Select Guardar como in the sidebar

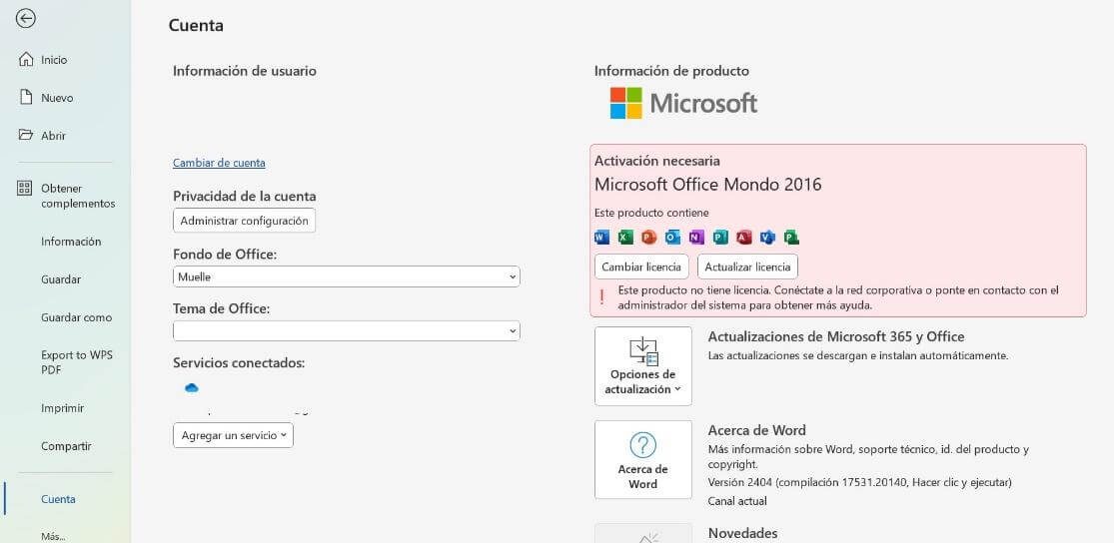point(77,317)
